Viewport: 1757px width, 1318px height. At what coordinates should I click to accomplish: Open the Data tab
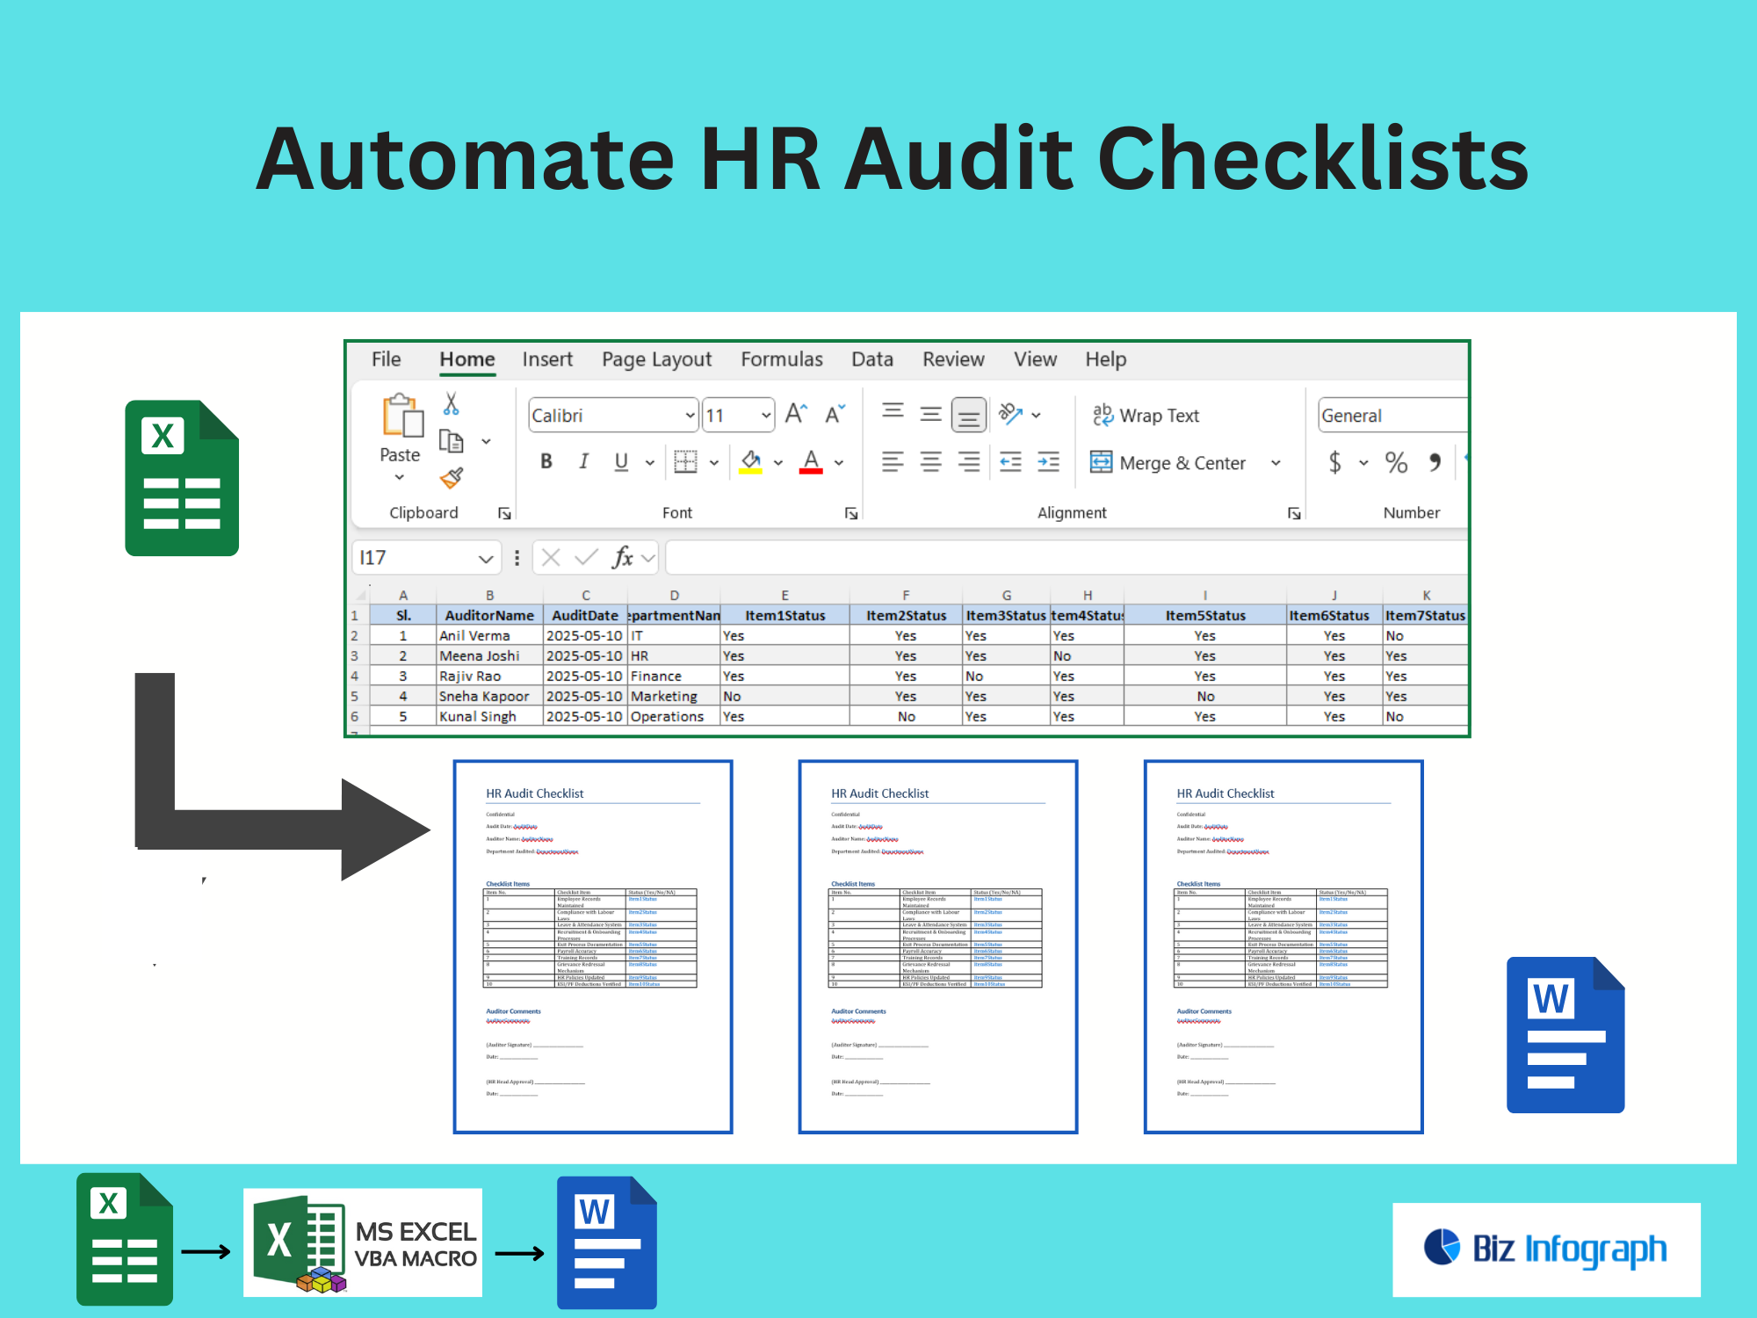pyautogui.click(x=872, y=359)
